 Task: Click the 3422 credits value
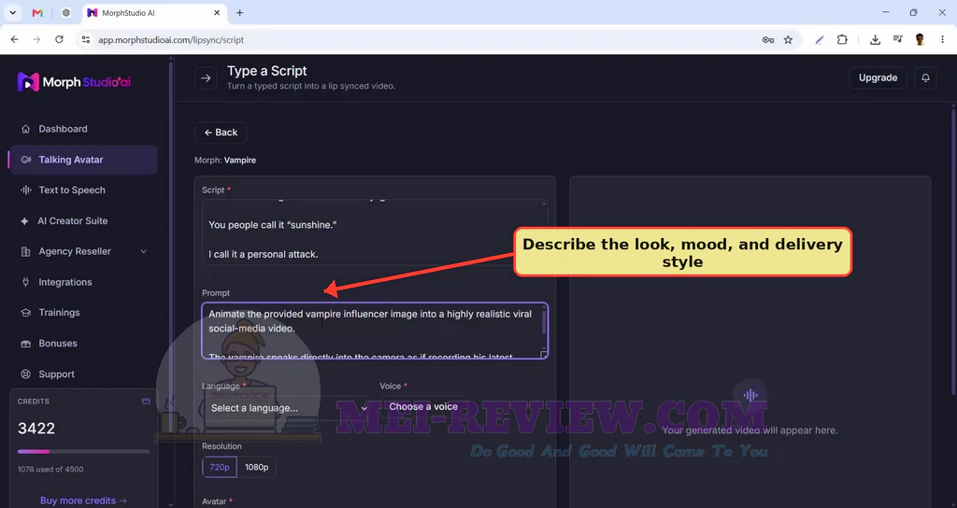tap(36, 428)
